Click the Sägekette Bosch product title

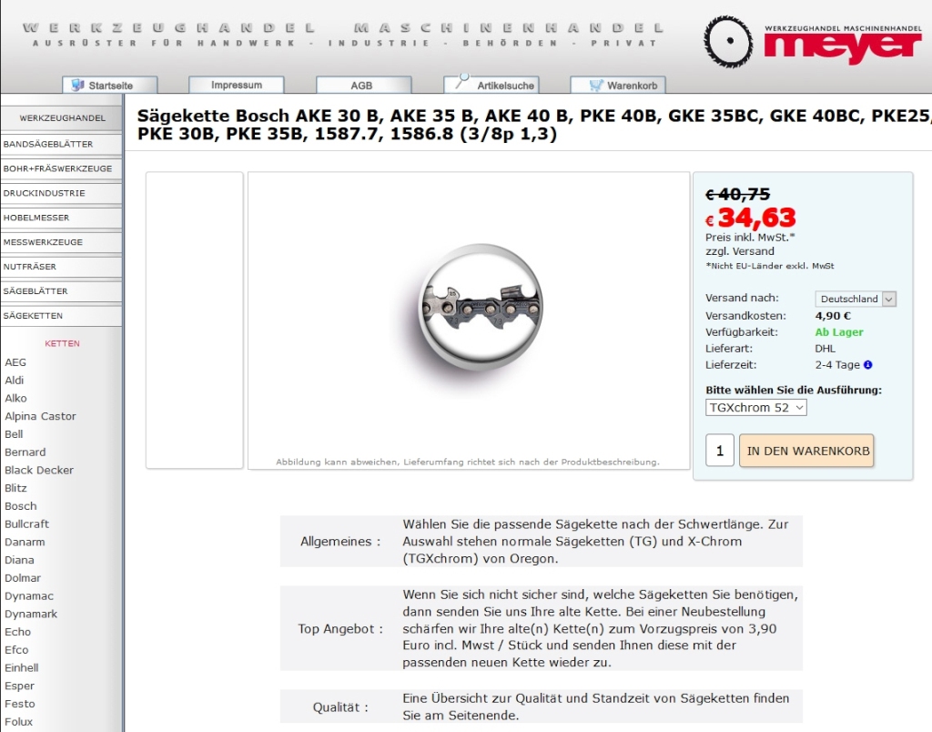(x=534, y=125)
